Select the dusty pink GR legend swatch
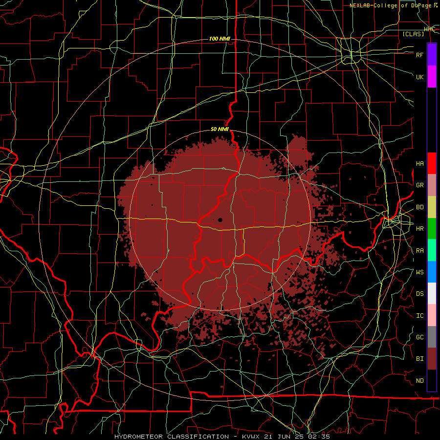 click(x=432, y=185)
